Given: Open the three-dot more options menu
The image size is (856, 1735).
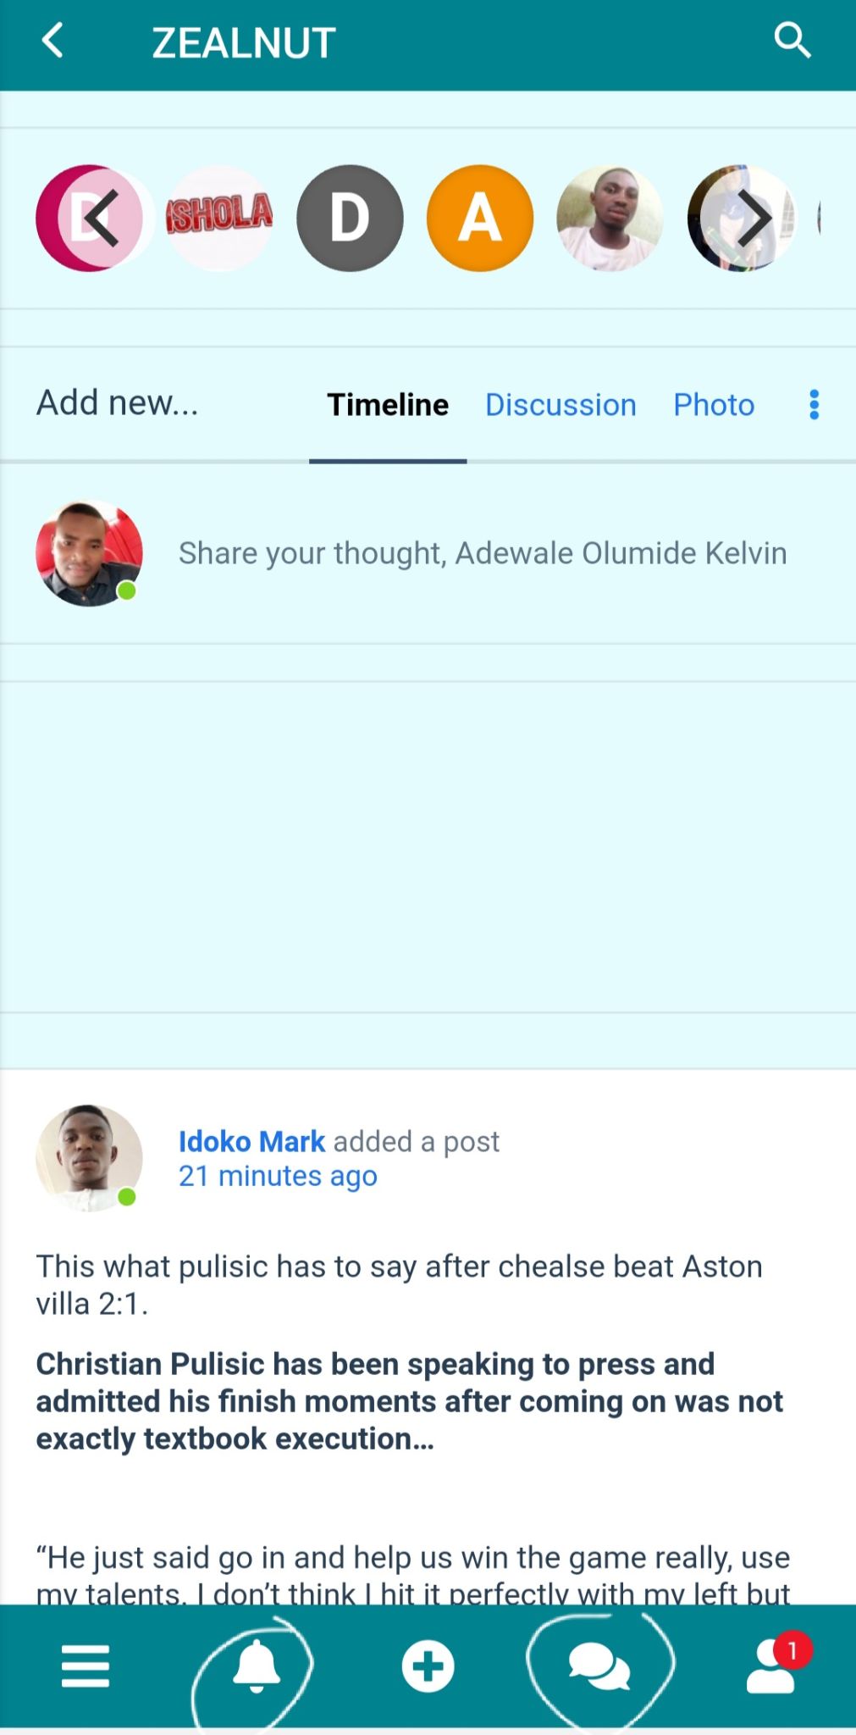Looking at the screenshot, I should pyautogui.click(x=814, y=405).
